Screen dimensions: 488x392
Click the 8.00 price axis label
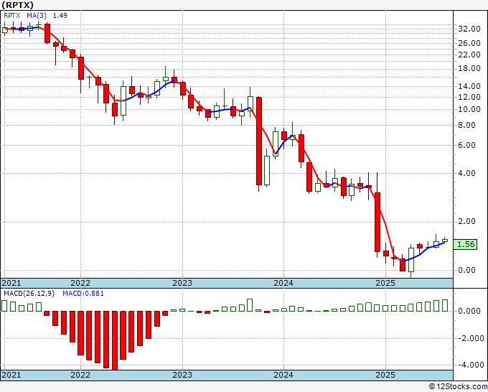click(467, 125)
